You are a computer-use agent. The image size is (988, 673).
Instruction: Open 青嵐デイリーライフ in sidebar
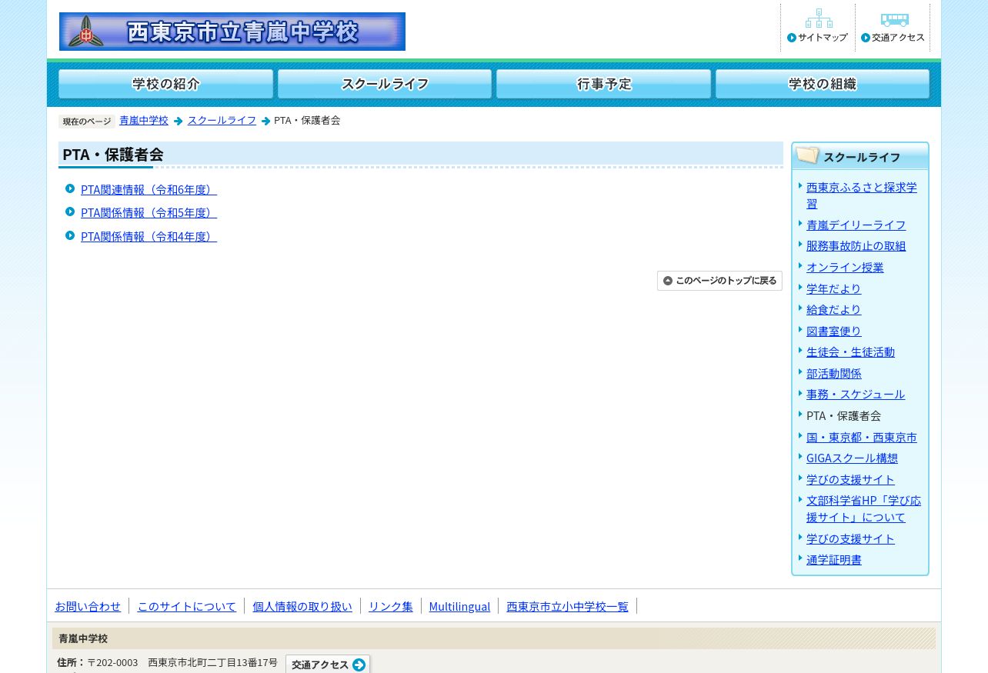point(856,225)
